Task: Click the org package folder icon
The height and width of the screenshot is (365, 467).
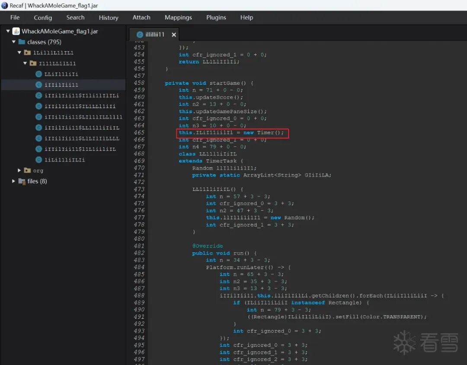Action: click(27, 171)
